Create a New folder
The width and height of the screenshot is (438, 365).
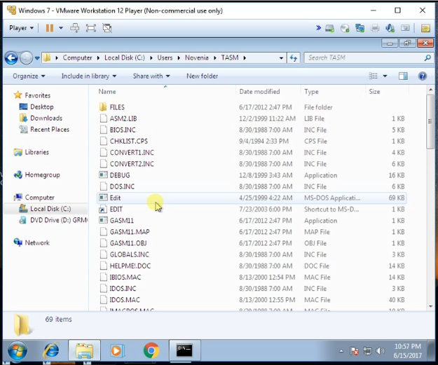click(203, 76)
